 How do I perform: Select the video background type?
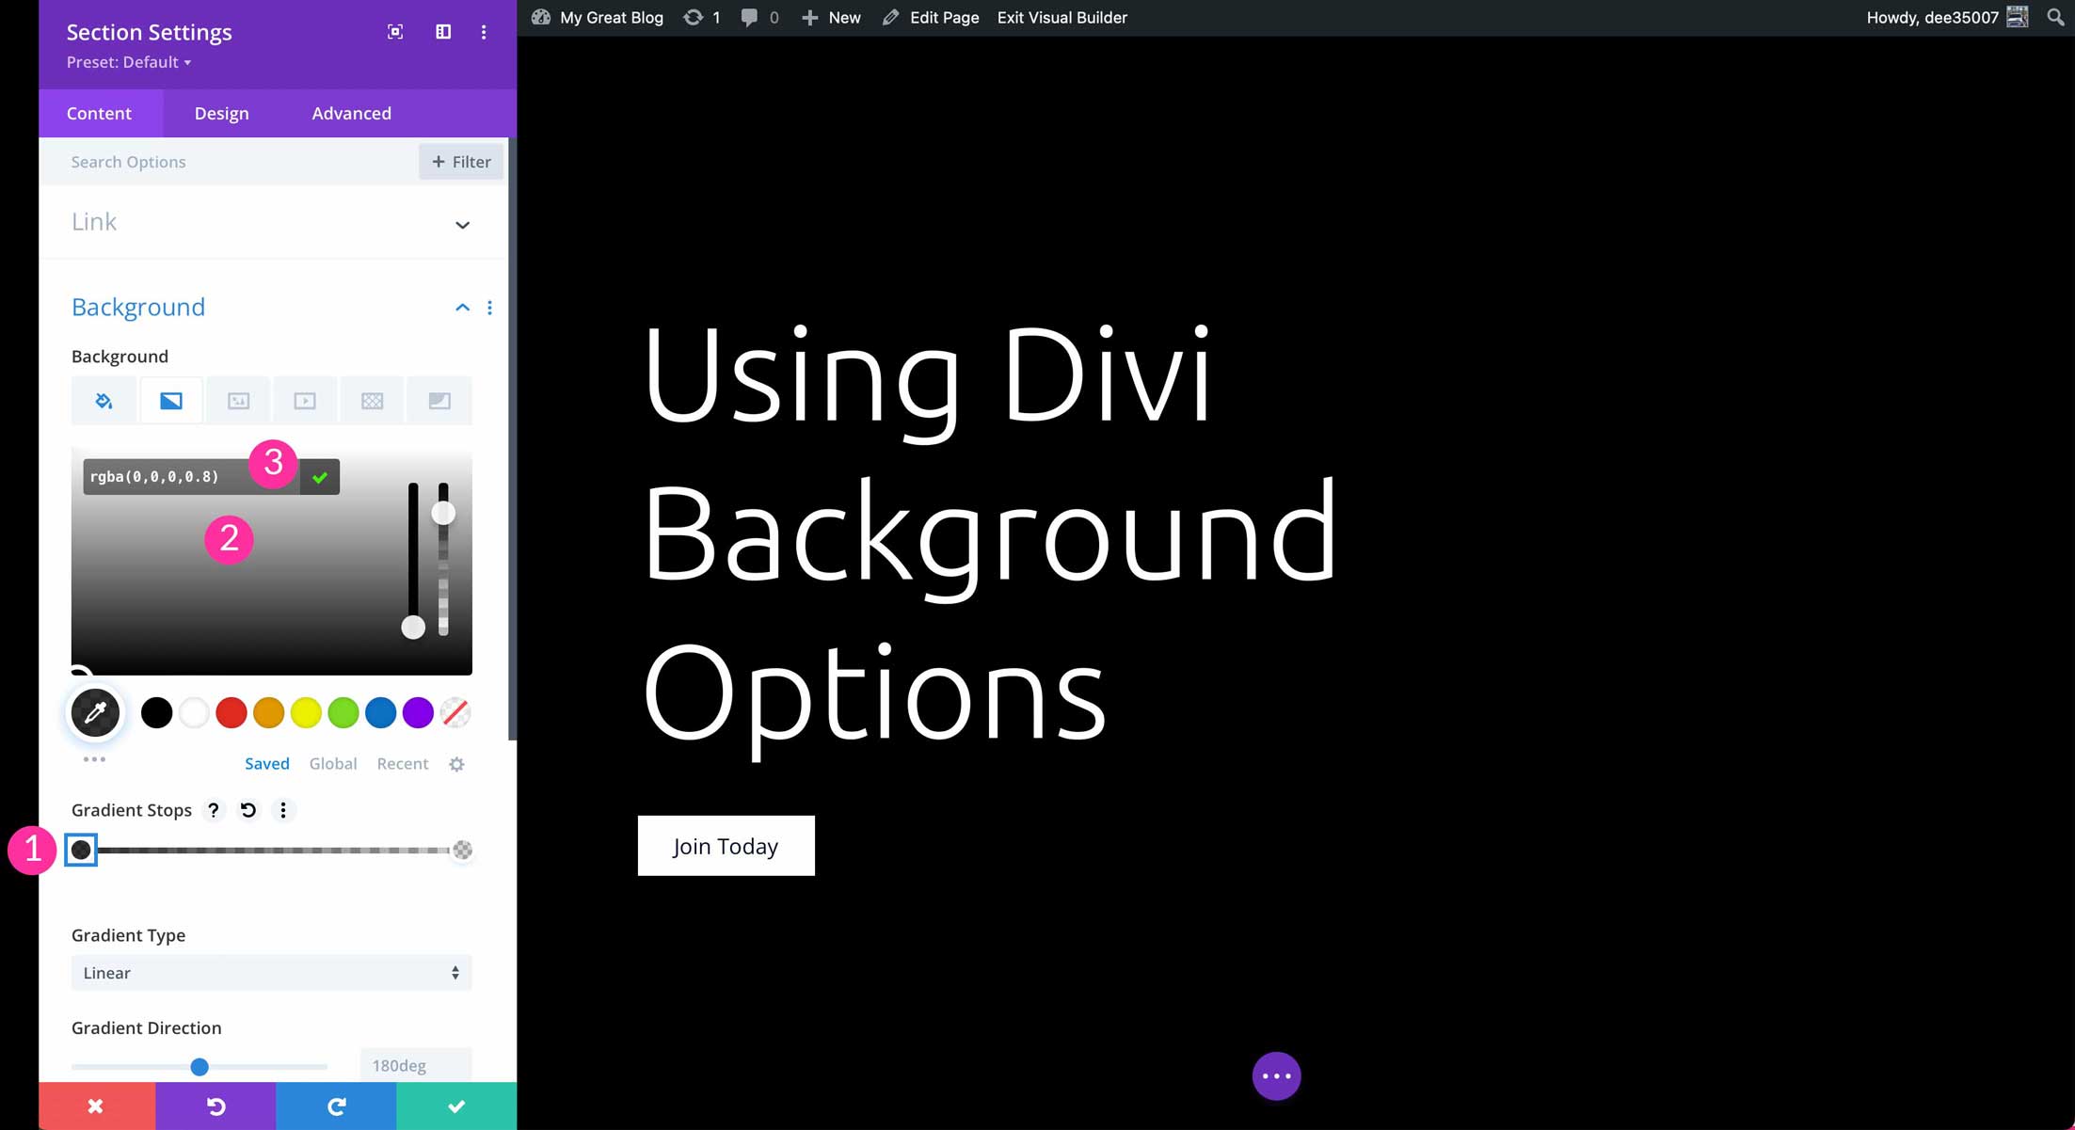point(305,400)
